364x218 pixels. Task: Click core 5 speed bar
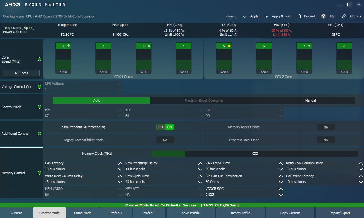click(x=224, y=59)
